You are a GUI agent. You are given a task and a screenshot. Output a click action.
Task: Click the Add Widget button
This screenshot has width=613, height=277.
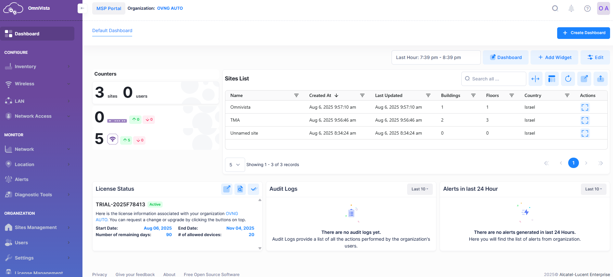click(x=554, y=57)
